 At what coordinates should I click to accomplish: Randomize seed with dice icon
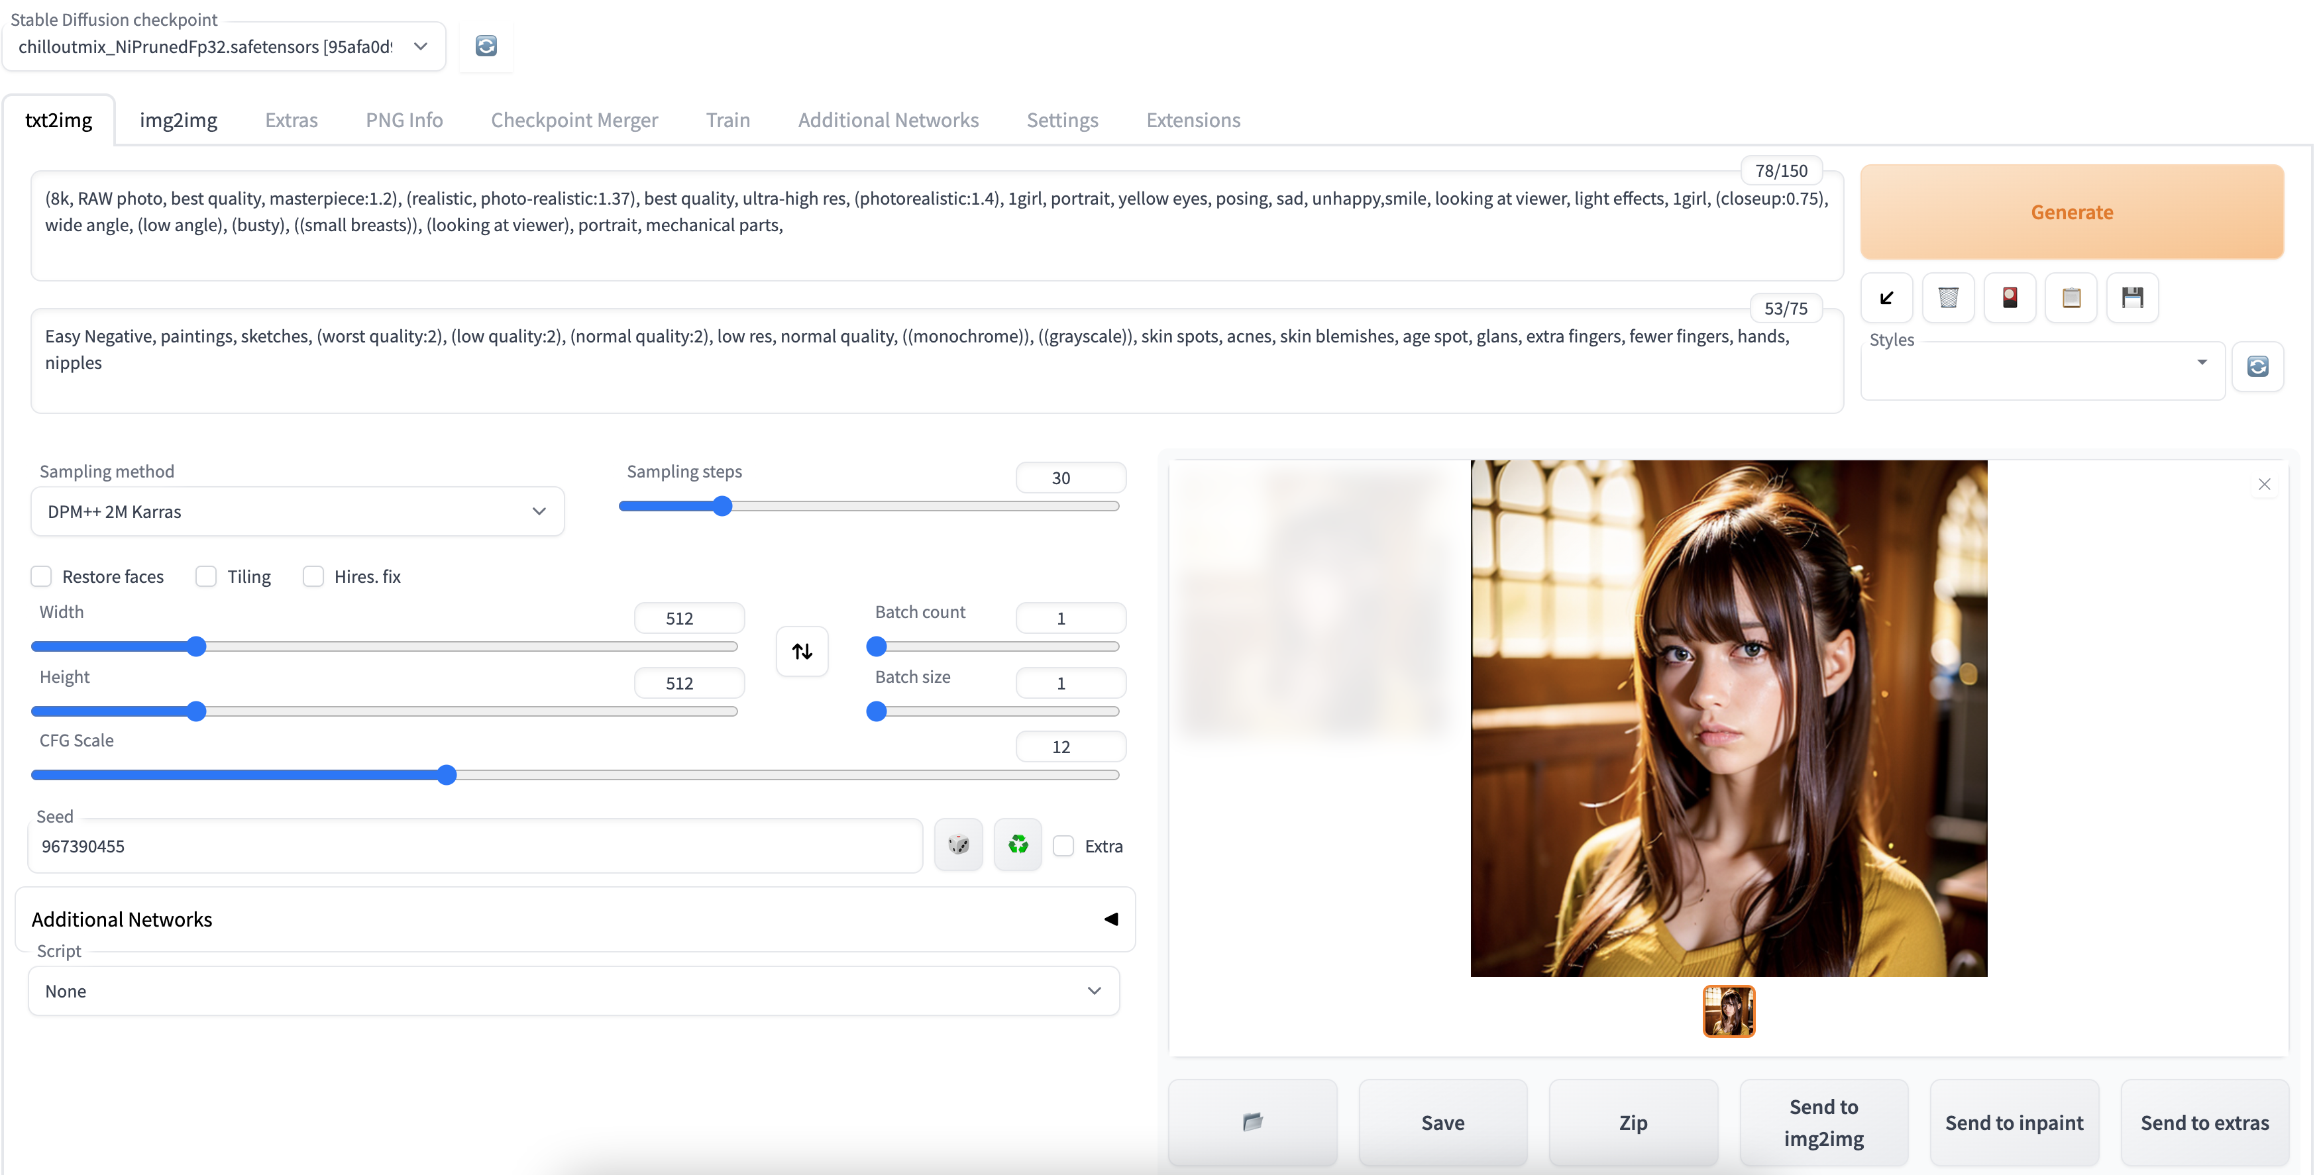[958, 844]
